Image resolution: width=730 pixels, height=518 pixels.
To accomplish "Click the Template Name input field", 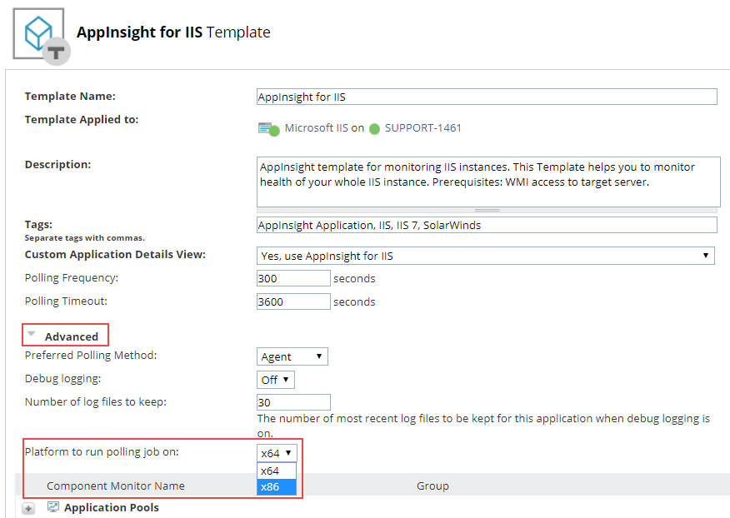I will (487, 97).
